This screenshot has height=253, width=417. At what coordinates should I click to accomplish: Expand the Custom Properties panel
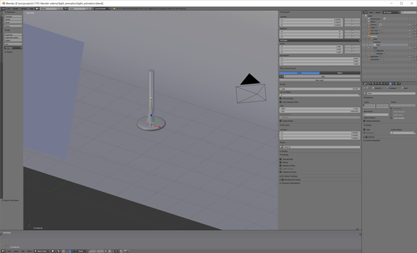(x=372, y=140)
